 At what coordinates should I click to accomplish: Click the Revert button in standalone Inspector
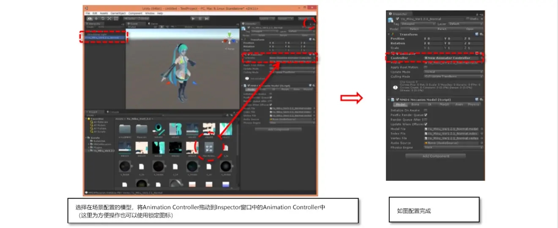(442, 29)
